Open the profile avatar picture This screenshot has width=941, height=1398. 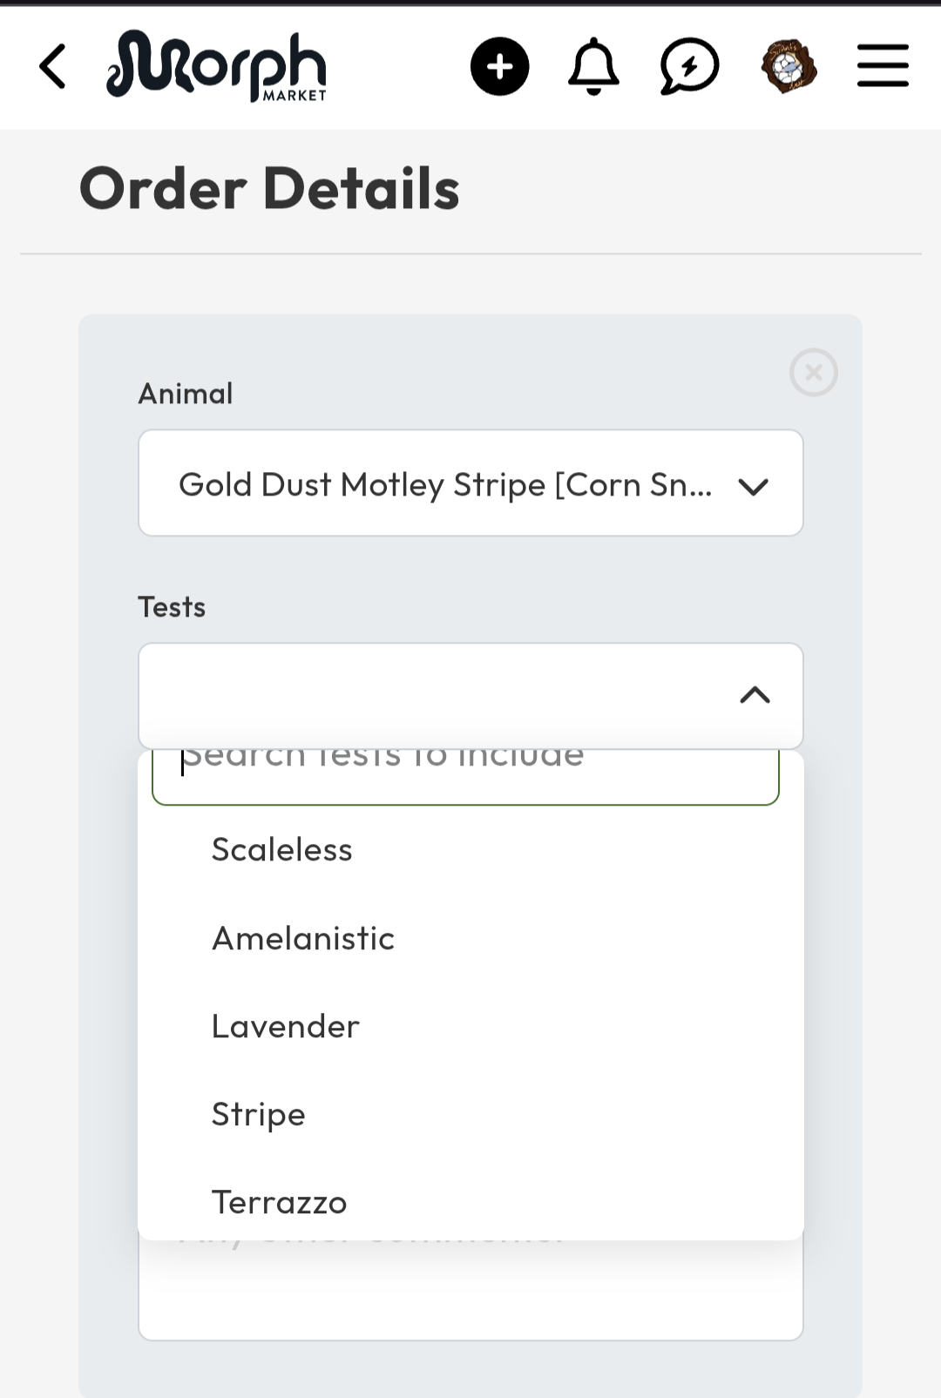tap(789, 66)
